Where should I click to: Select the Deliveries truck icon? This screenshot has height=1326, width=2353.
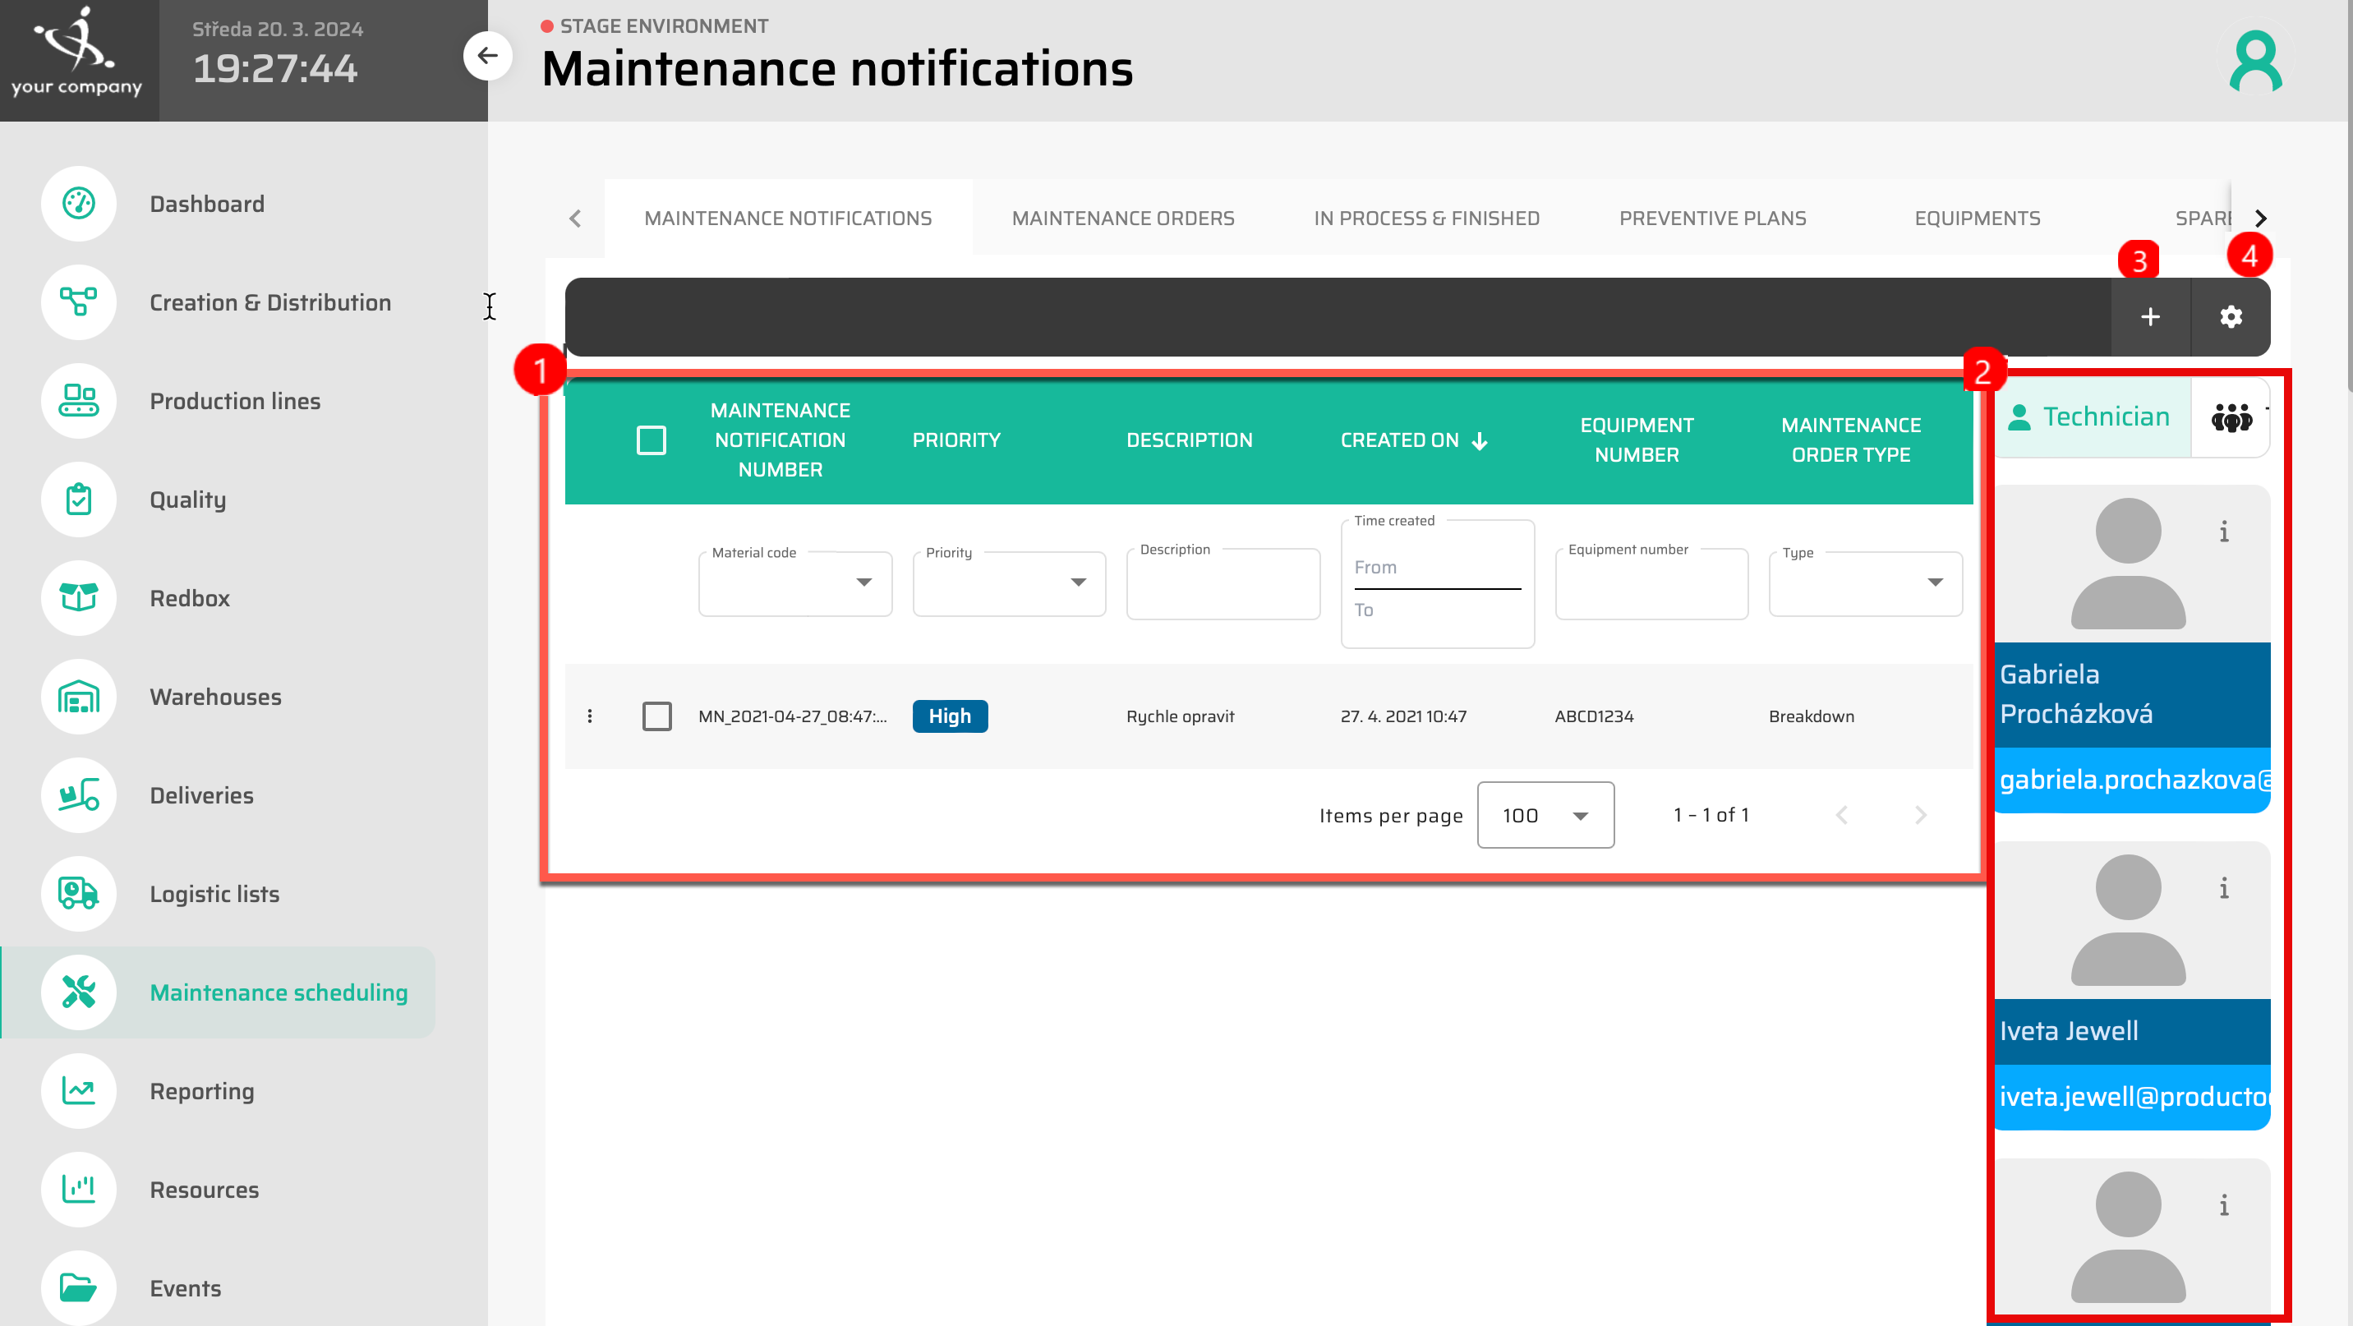click(x=79, y=795)
